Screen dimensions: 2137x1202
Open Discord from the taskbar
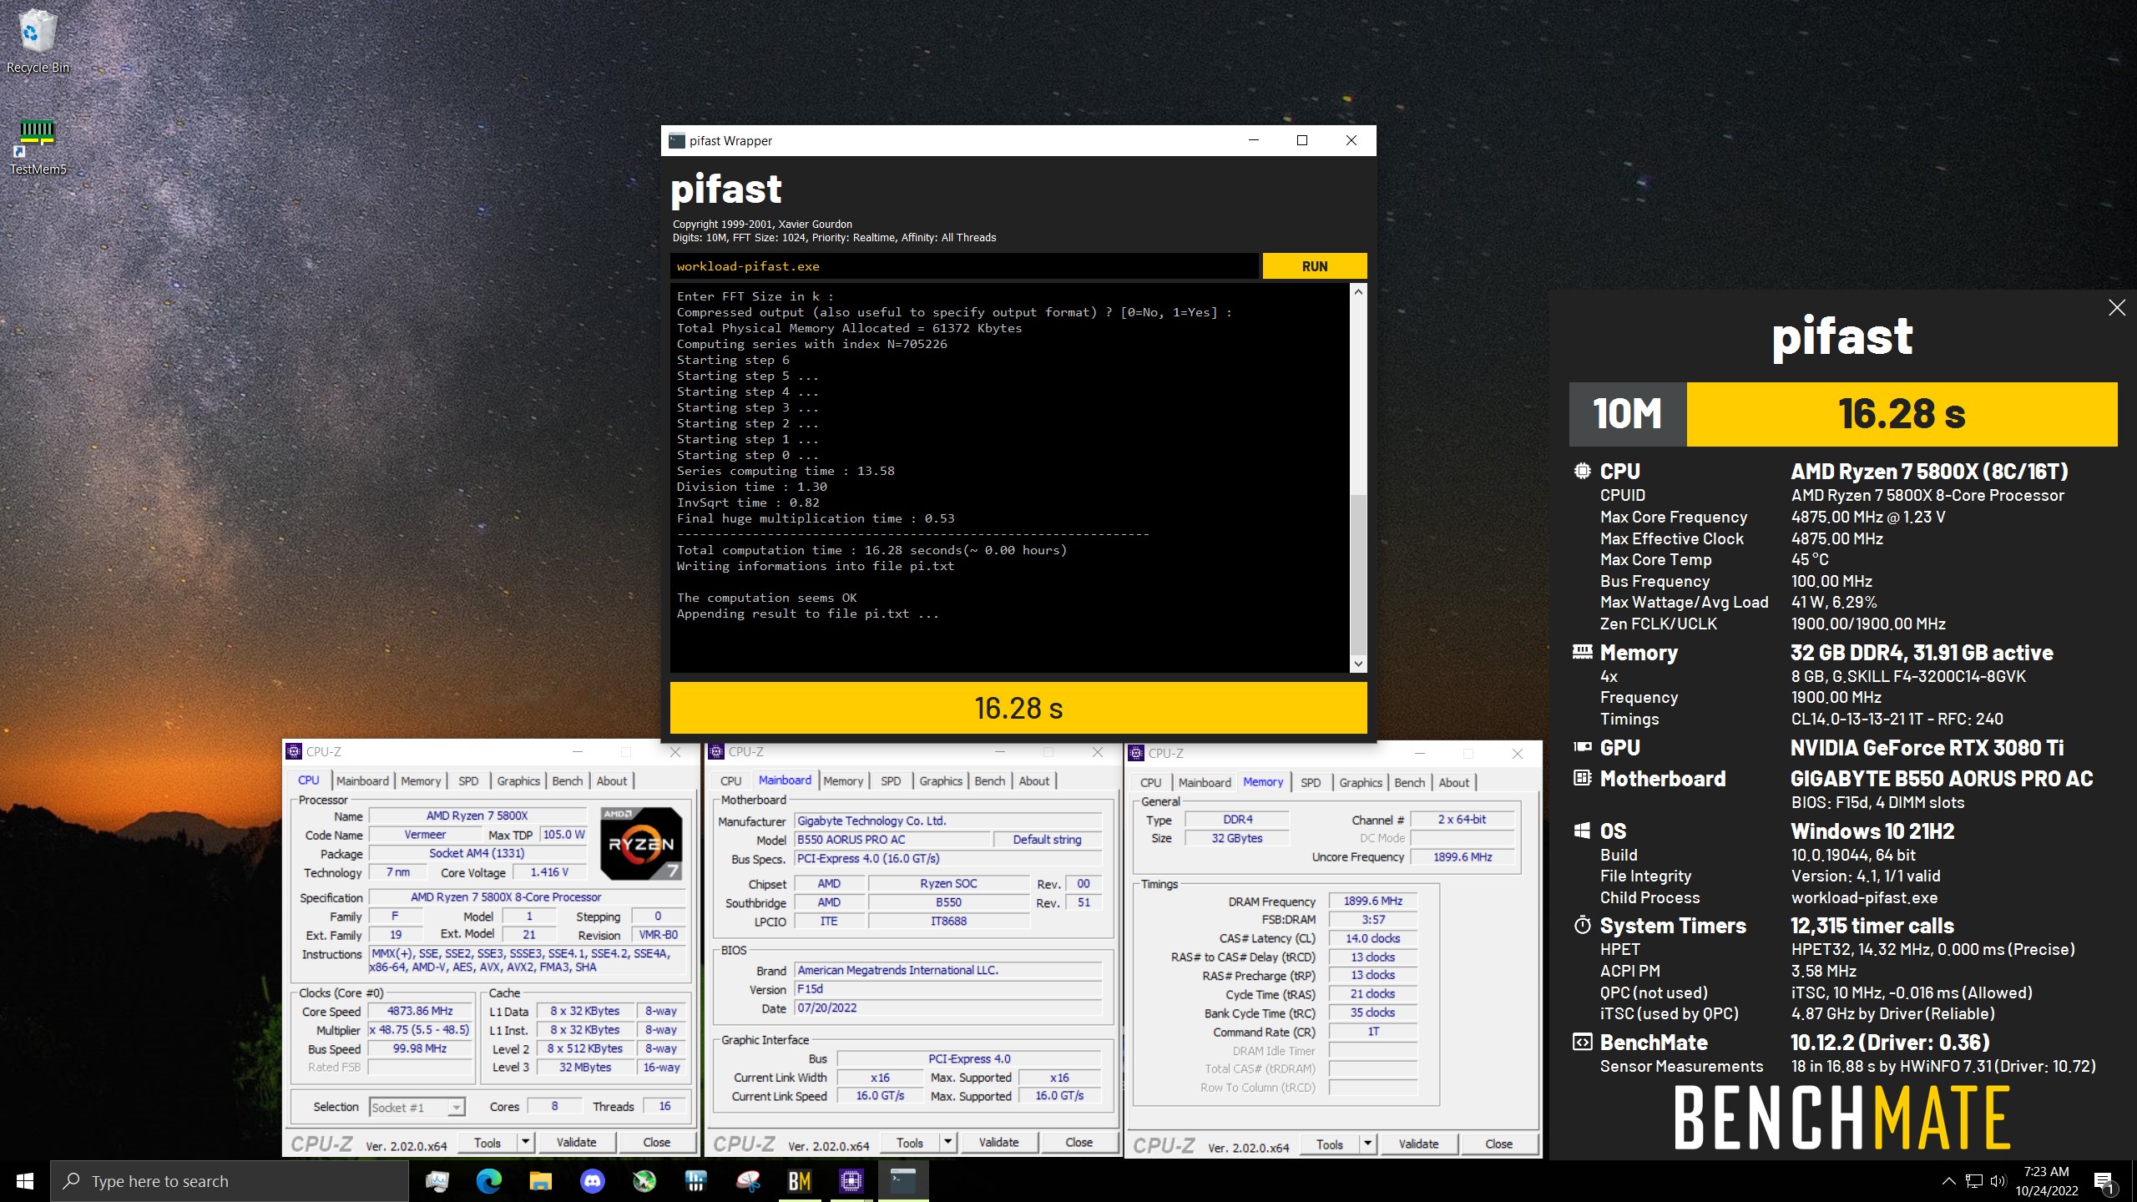(x=593, y=1181)
